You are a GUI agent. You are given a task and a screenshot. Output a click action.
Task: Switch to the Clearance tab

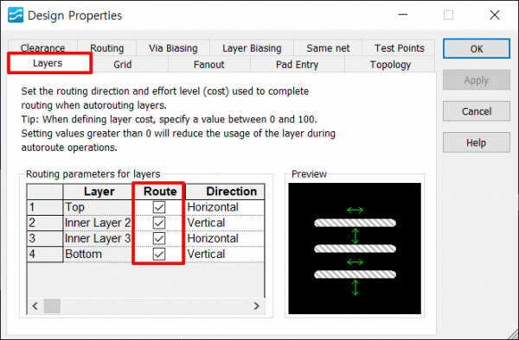tap(42, 47)
